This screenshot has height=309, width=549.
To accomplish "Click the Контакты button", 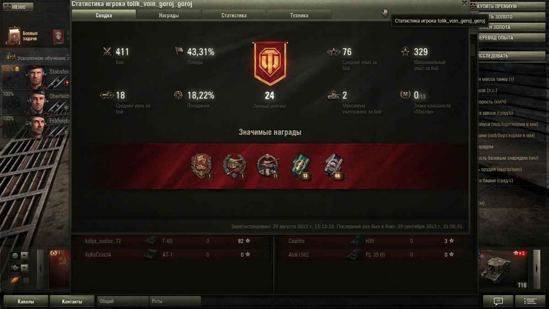I will pos(72,302).
